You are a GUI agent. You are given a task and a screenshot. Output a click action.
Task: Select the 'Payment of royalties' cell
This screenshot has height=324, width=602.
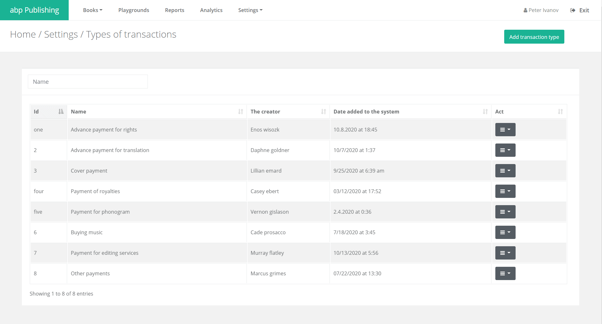(x=157, y=191)
